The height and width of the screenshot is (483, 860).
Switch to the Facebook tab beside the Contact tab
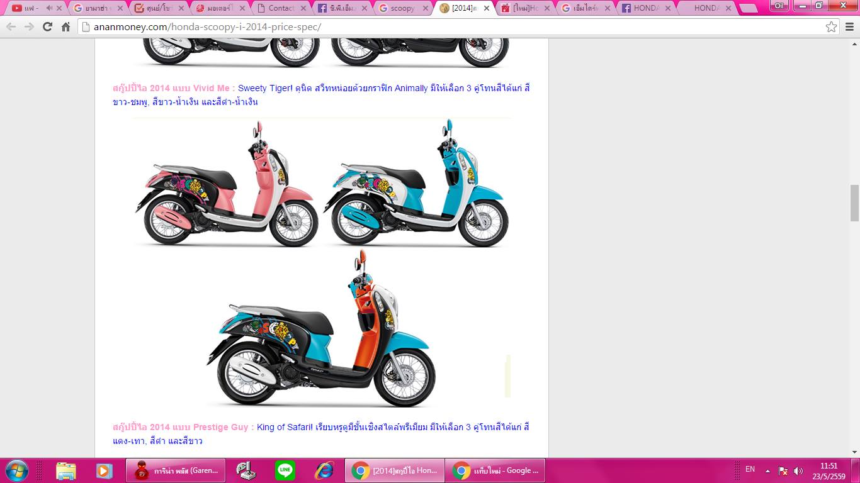point(341,8)
